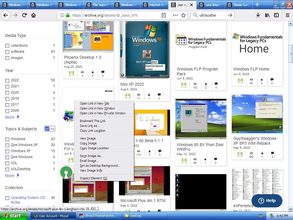Show site information icon in address bar
The image size is (293, 220).
tap(62, 15)
